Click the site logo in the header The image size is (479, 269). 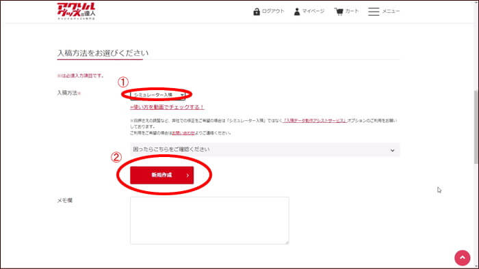tap(76, 11)
